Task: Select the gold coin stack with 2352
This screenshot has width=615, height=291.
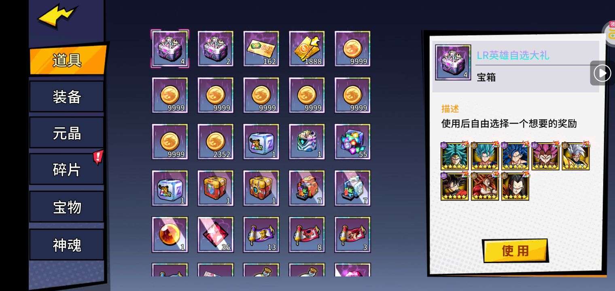Action: coord(215,142)
